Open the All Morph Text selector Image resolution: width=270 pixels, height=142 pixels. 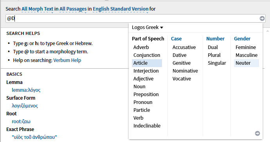(37, 9)
